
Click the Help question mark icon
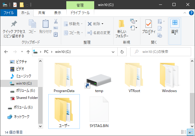pos(191,13)
